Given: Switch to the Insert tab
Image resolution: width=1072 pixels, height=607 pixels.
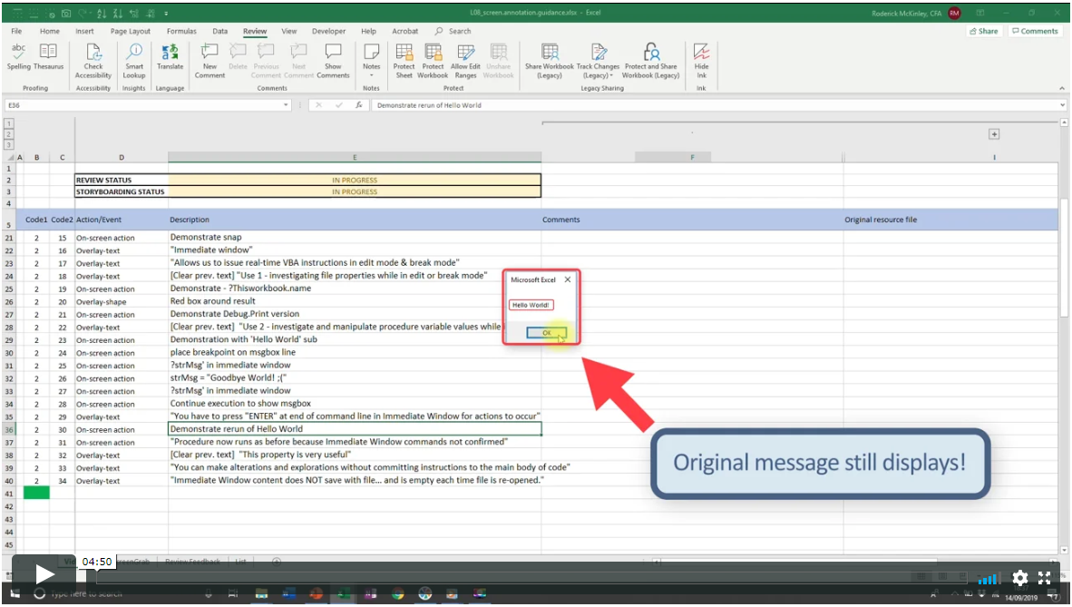Looking at the screenshot, I should click(x=84, y=32).
